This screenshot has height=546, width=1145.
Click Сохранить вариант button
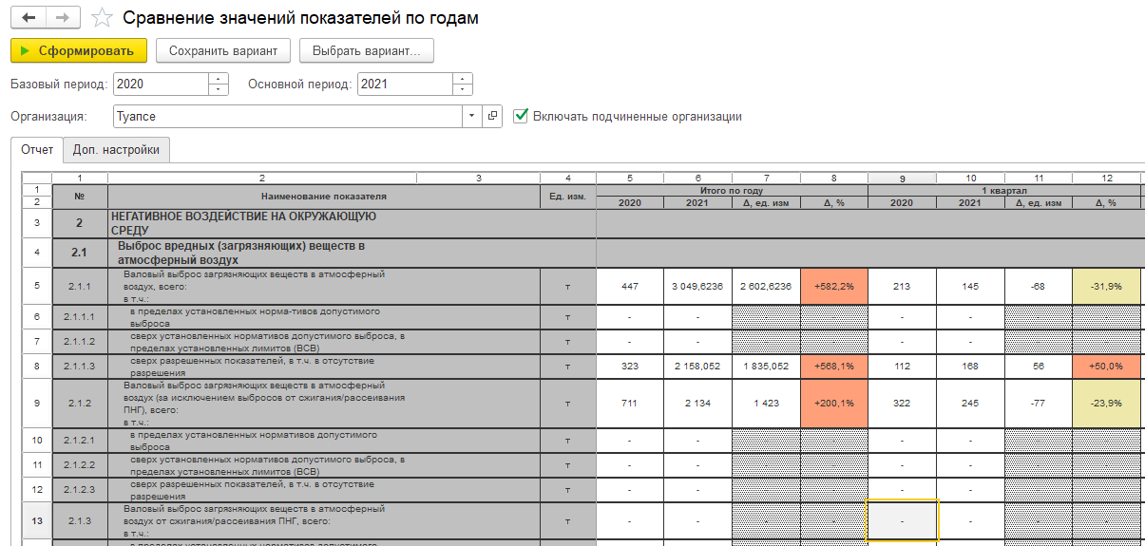pos(222,50)
